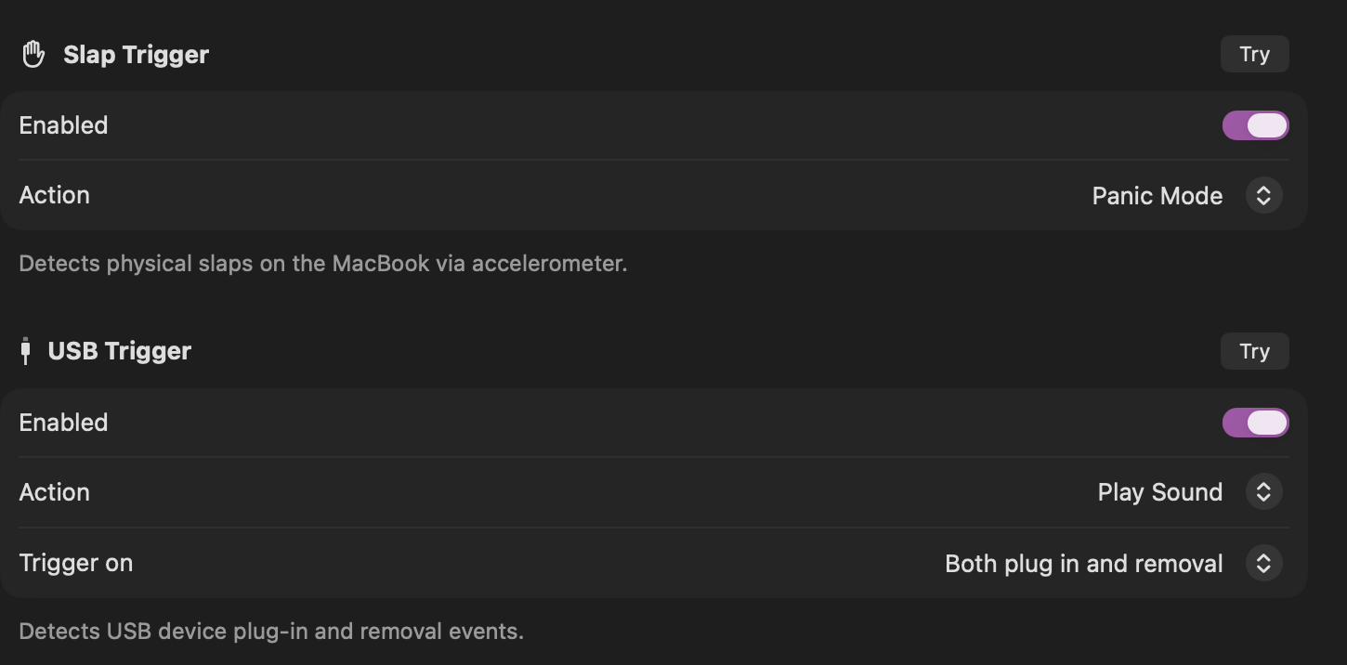The width and height of the screenshot is (1347, 665).
Task: Turn off the USB Trigger Enabled switch
Action: [1255, 423]
